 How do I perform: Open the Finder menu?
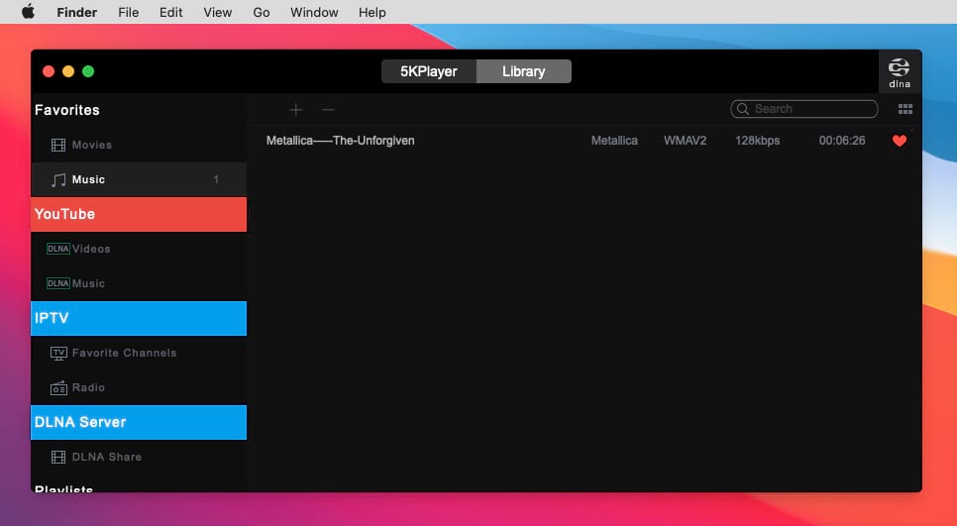point(77,12)
